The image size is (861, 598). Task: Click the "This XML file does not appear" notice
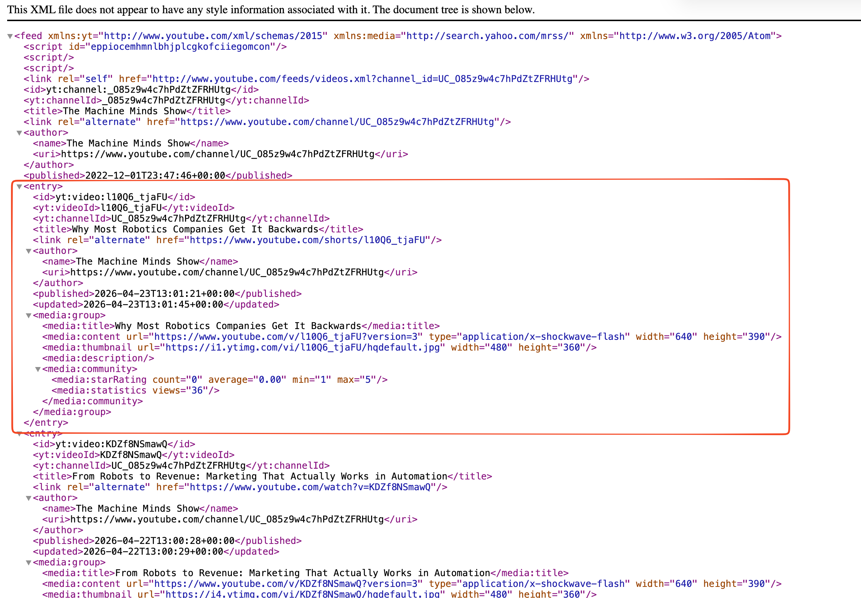[271, 10]
